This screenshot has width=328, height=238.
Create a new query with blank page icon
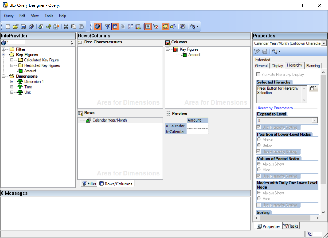coord(8,27)
